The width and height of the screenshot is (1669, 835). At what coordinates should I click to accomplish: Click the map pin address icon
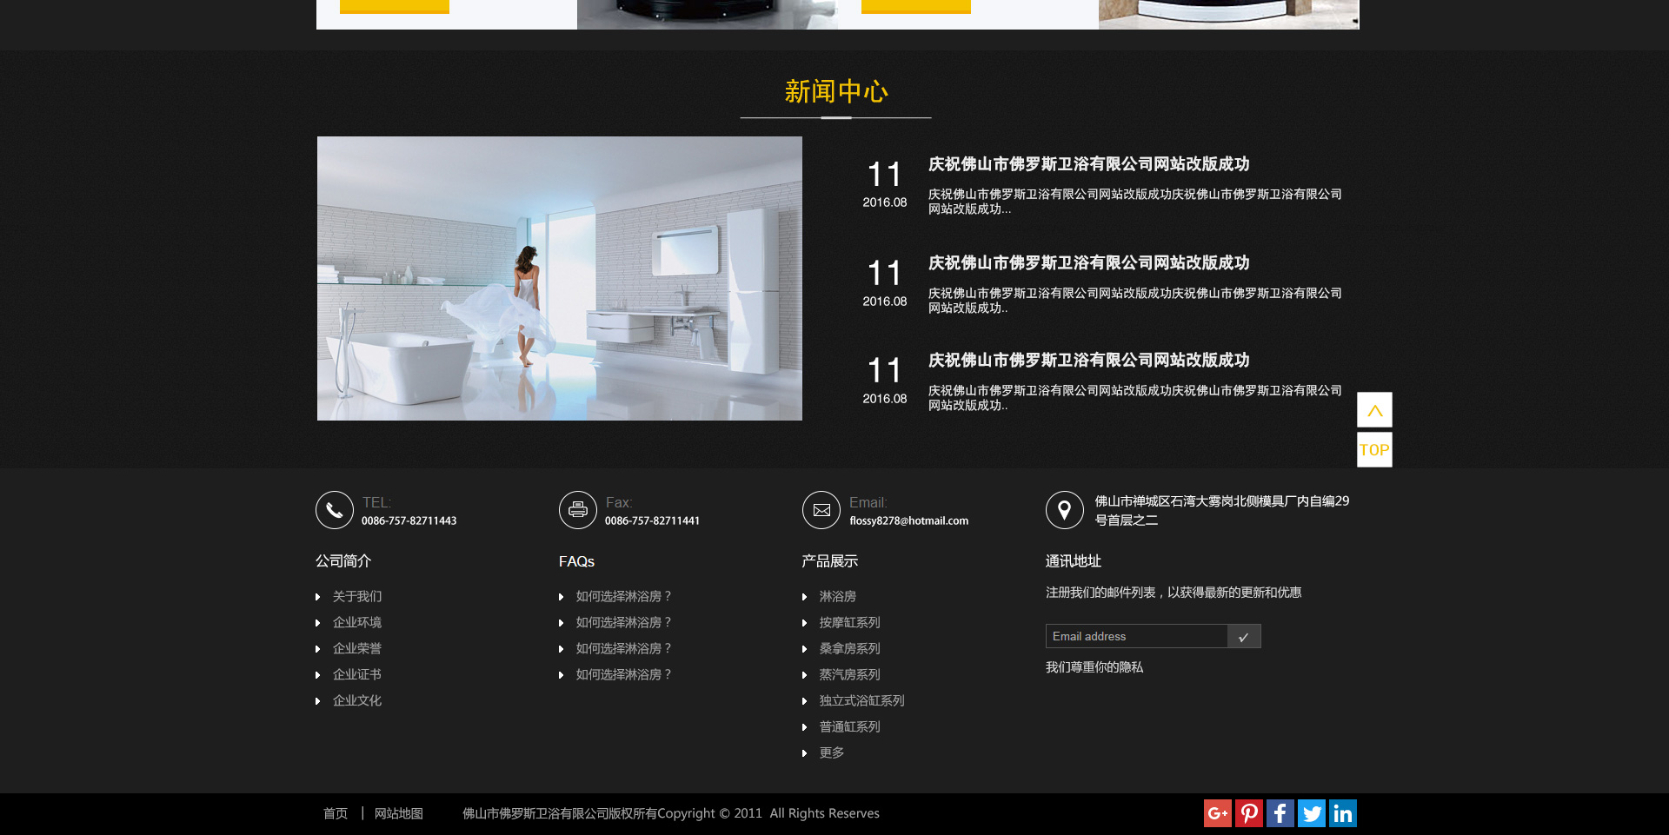tap(1064, 510)
